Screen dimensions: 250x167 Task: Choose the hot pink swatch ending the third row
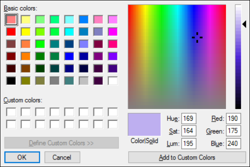(112, 44)
